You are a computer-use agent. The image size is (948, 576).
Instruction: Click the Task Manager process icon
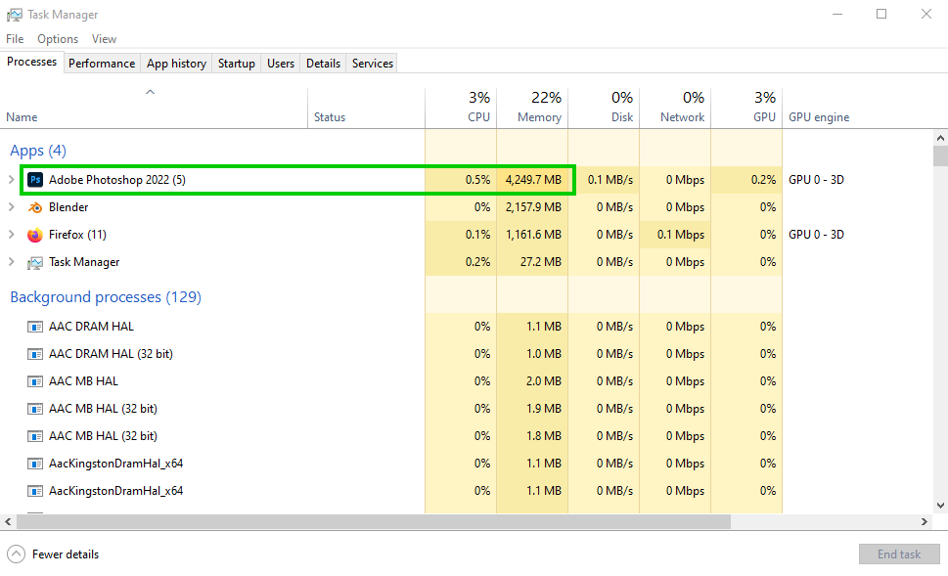(x=35, y=262)
